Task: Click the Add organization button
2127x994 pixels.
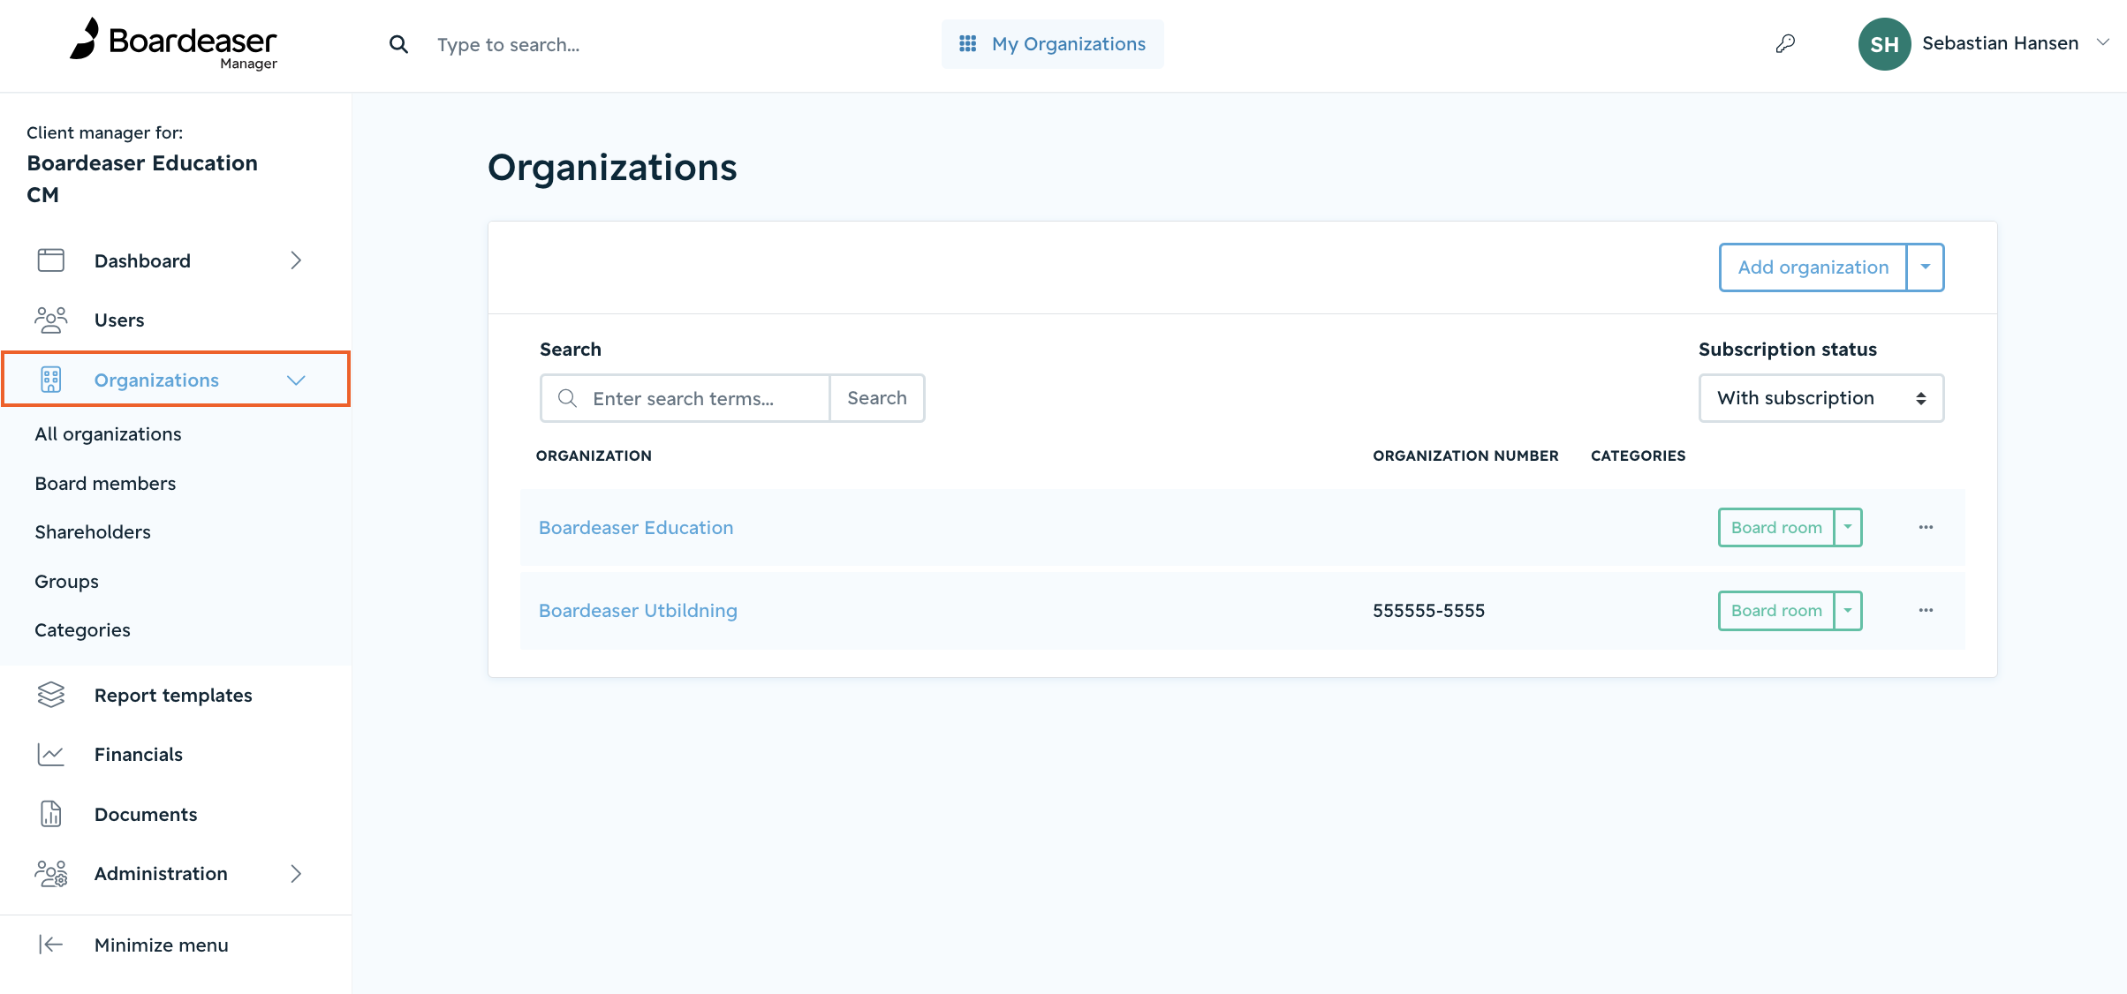Action: [1813, 267]
